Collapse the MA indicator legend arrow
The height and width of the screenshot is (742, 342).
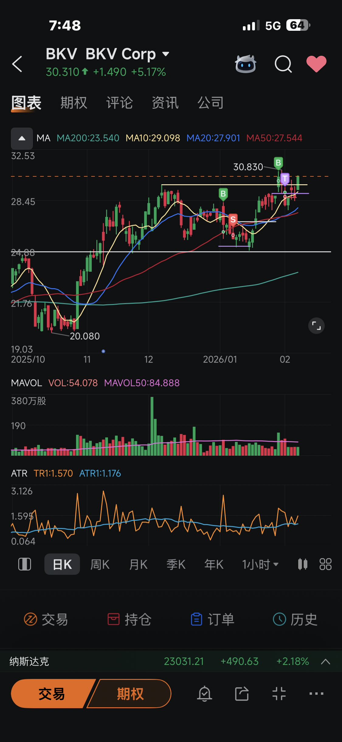point(22,138)
